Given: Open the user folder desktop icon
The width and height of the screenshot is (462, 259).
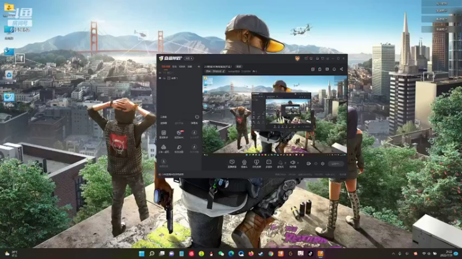Looking at the screenshot, I should [9, 9].
